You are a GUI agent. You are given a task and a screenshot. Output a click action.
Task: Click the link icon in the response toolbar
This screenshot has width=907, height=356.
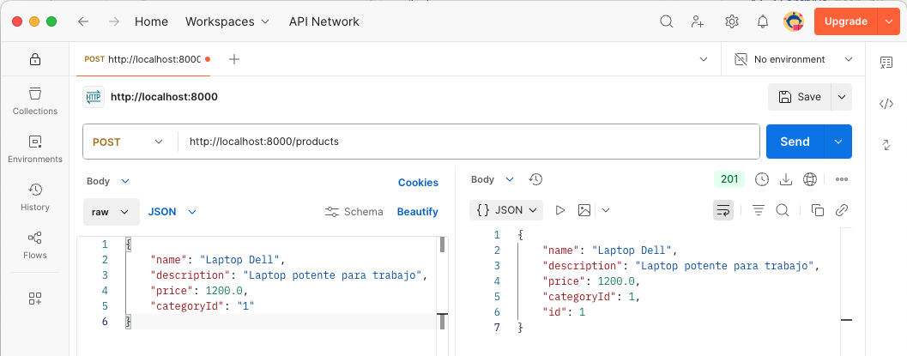pyautogui.click(x=842, y=210)
